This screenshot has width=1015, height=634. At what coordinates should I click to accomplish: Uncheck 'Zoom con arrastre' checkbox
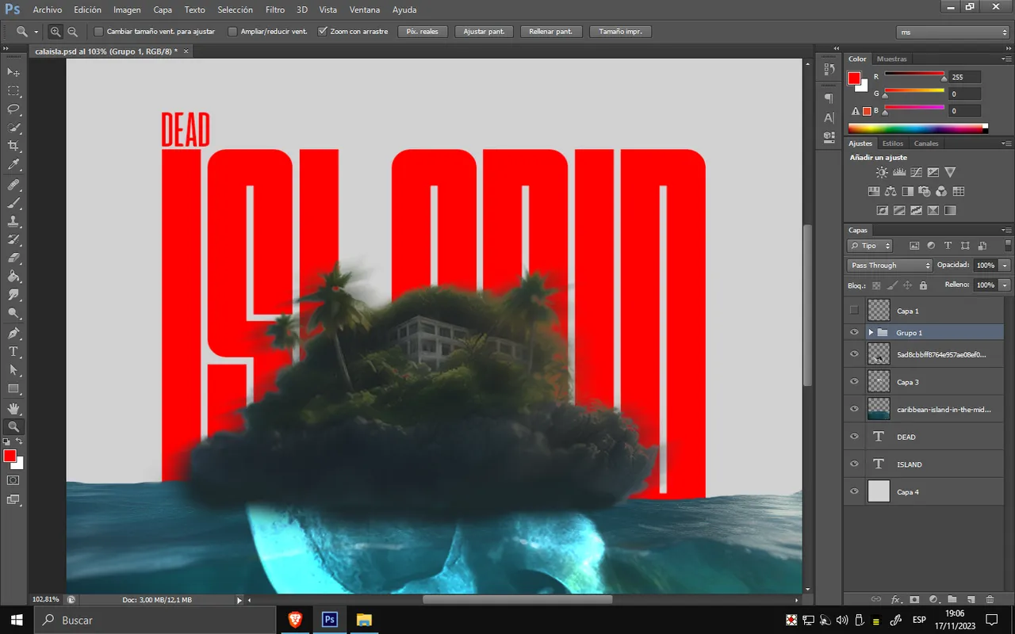tap(322, 32)
